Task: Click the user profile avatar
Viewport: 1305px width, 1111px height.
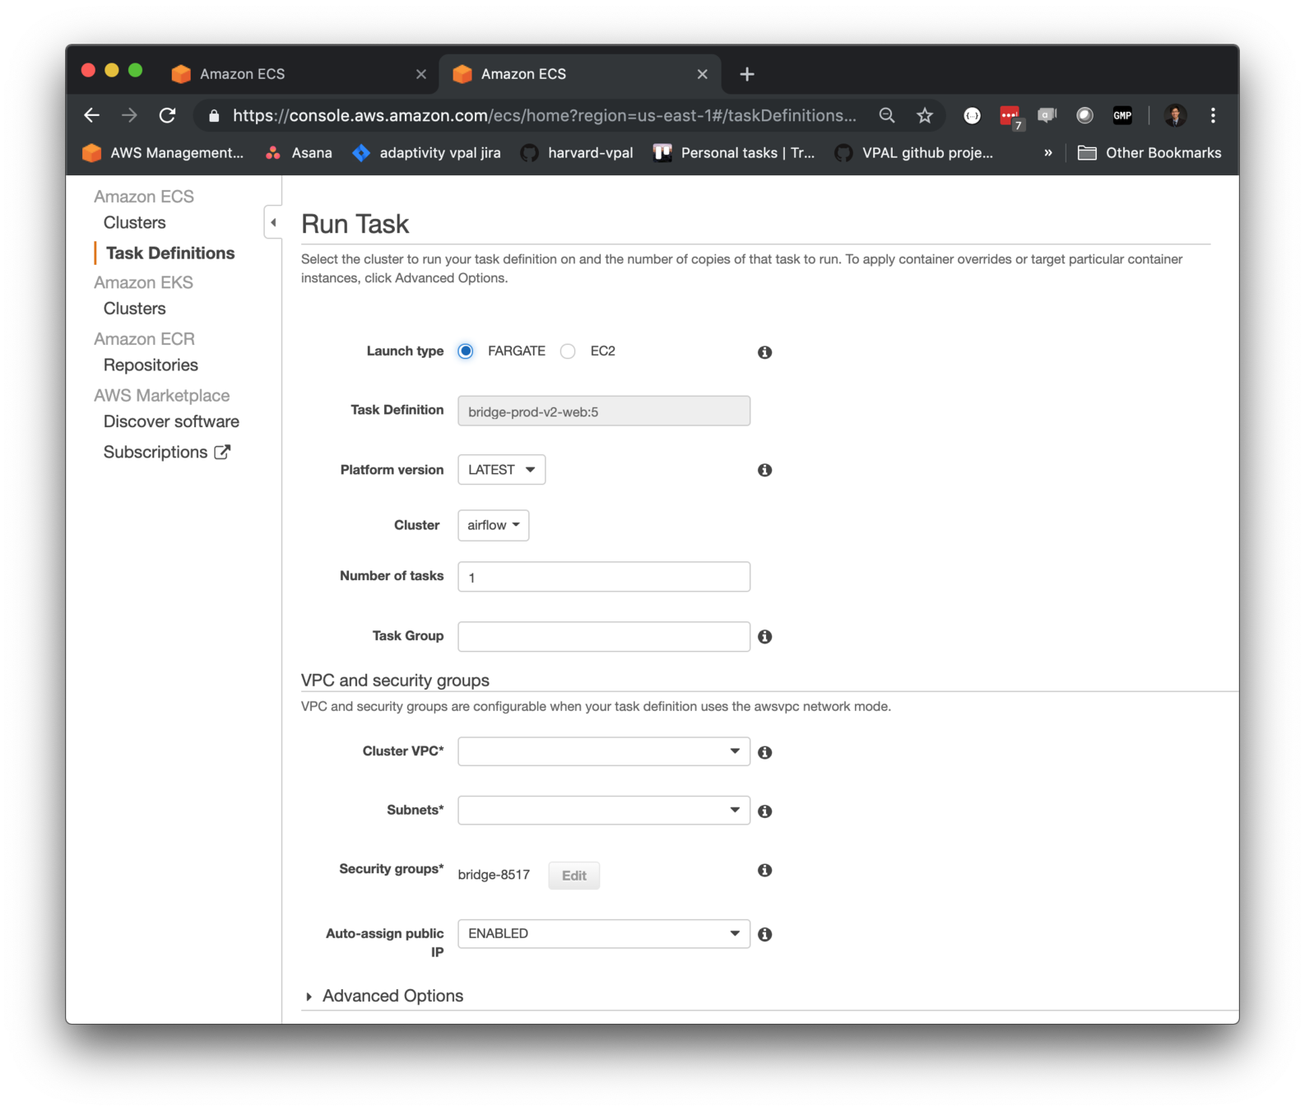Action: click(1175, 115)
